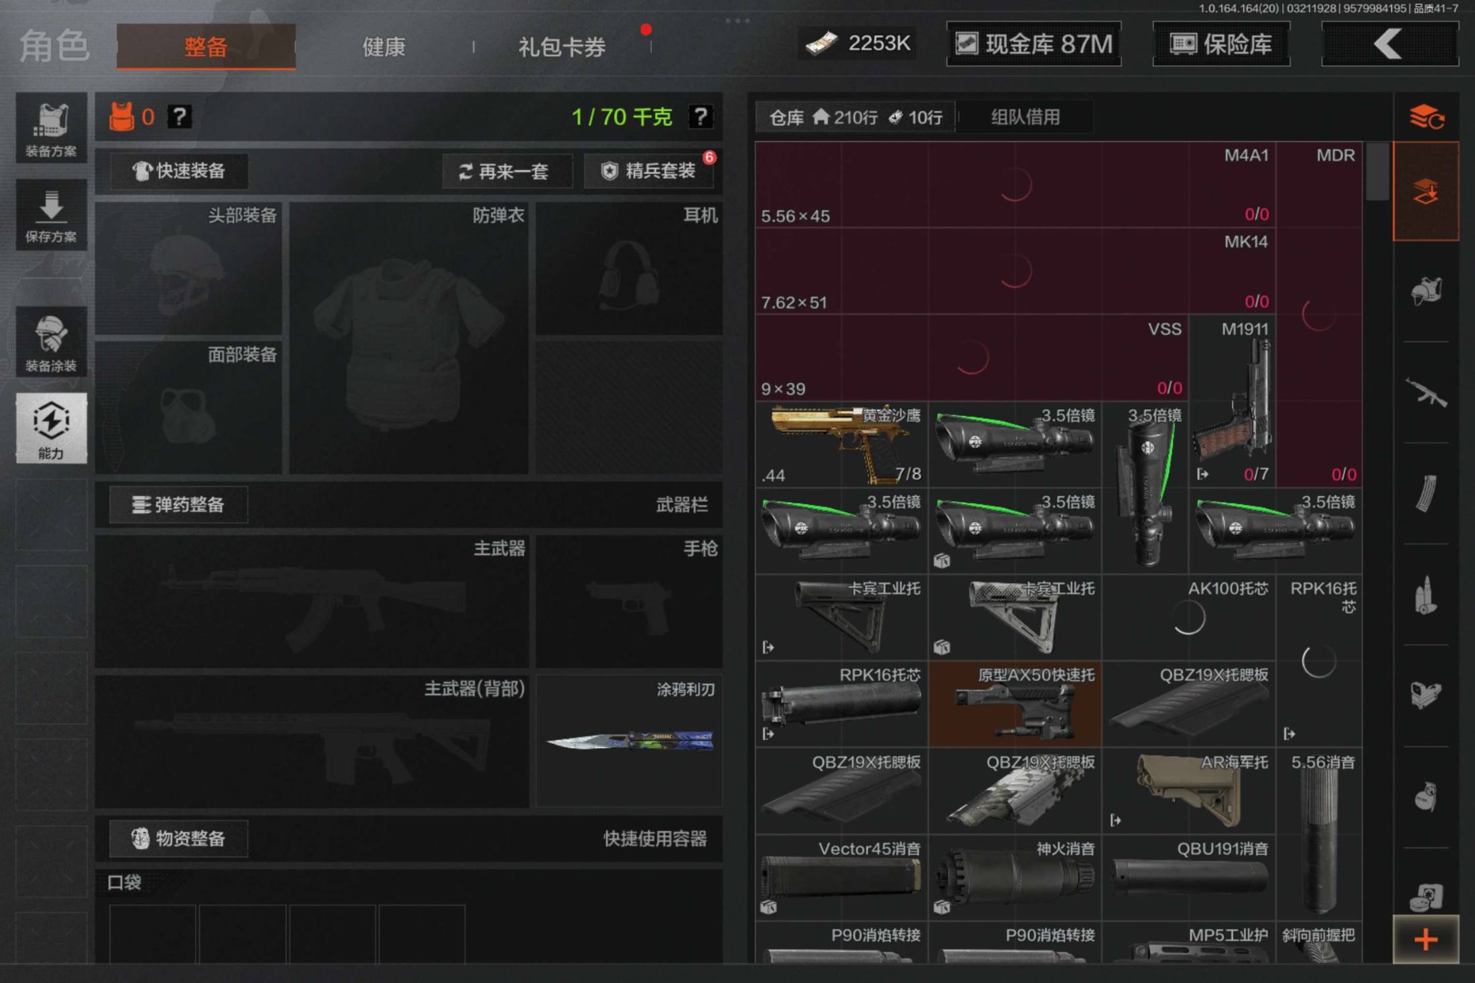Select the 能力 ability icon
Screen dimensions: 1475x983
[51, 429]
